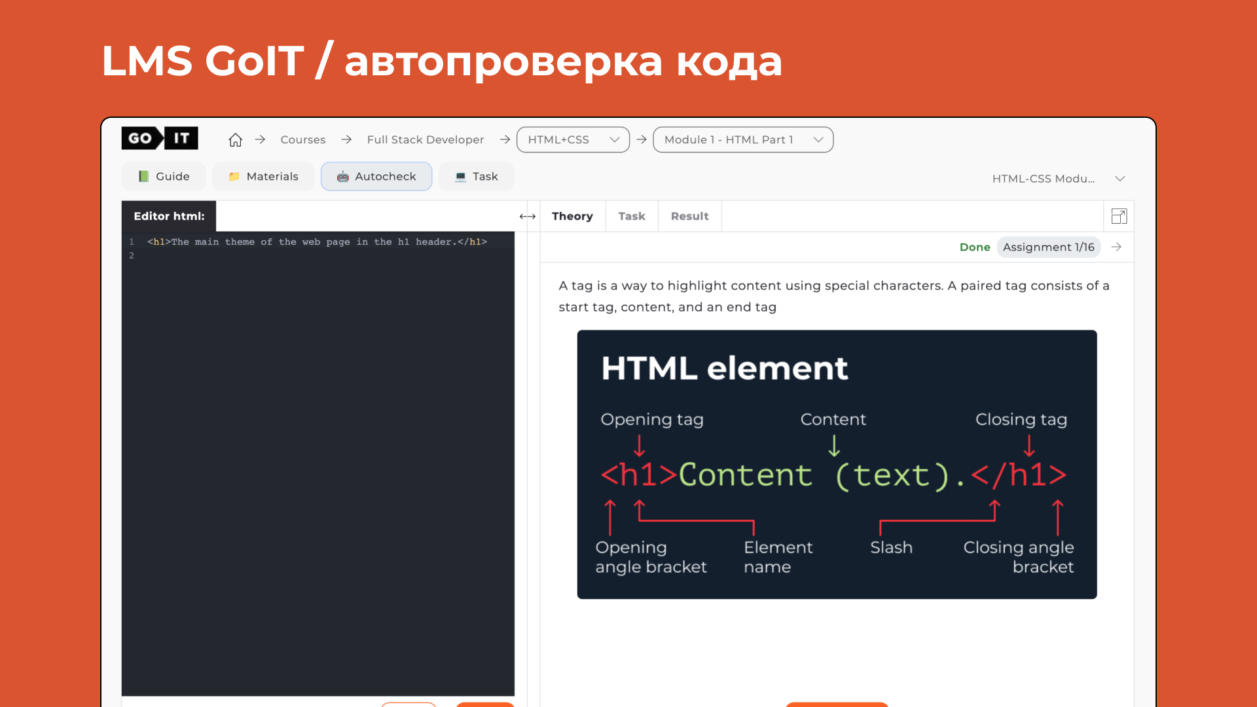Screen dimensions: 1257x707
Task: Click the Guide book icon
Action: (143, 176)
